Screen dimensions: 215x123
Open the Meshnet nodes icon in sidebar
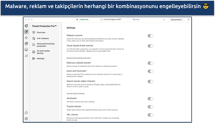pyautogui.click(x=26, y=38)
